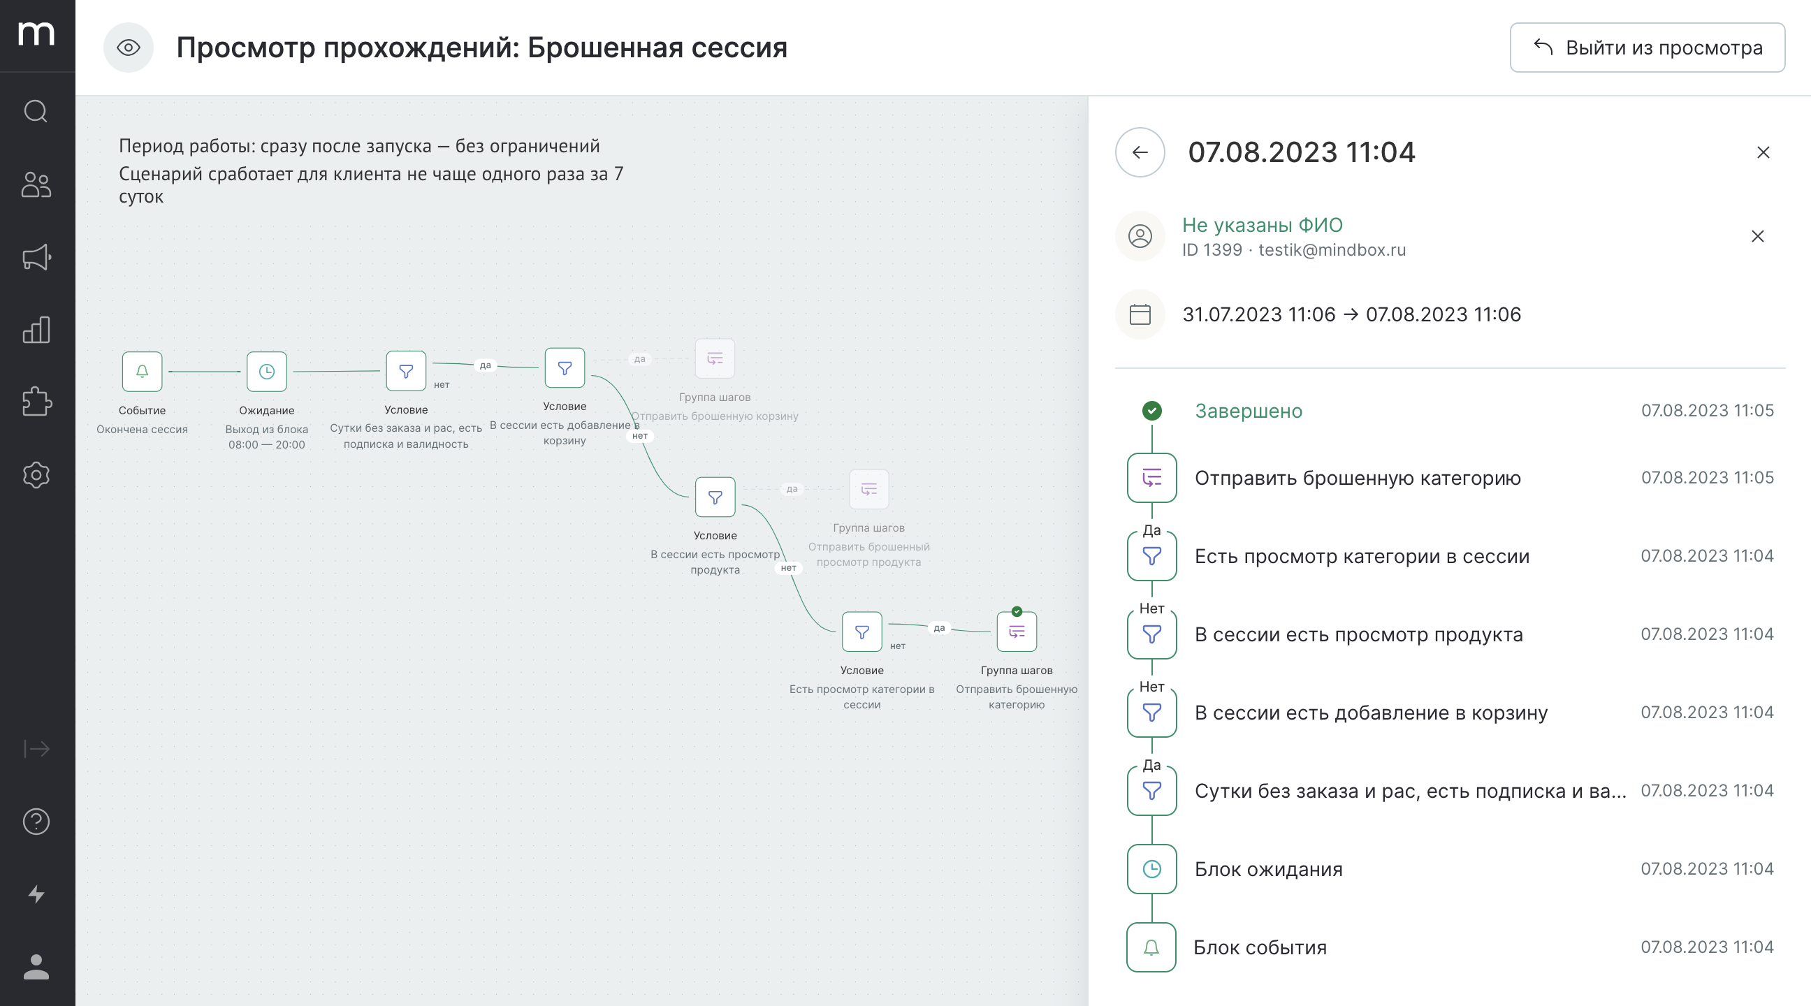Click bell icon for Блок события
The width and height of the screenshot is (1811, 1006).
(1151, 947)
